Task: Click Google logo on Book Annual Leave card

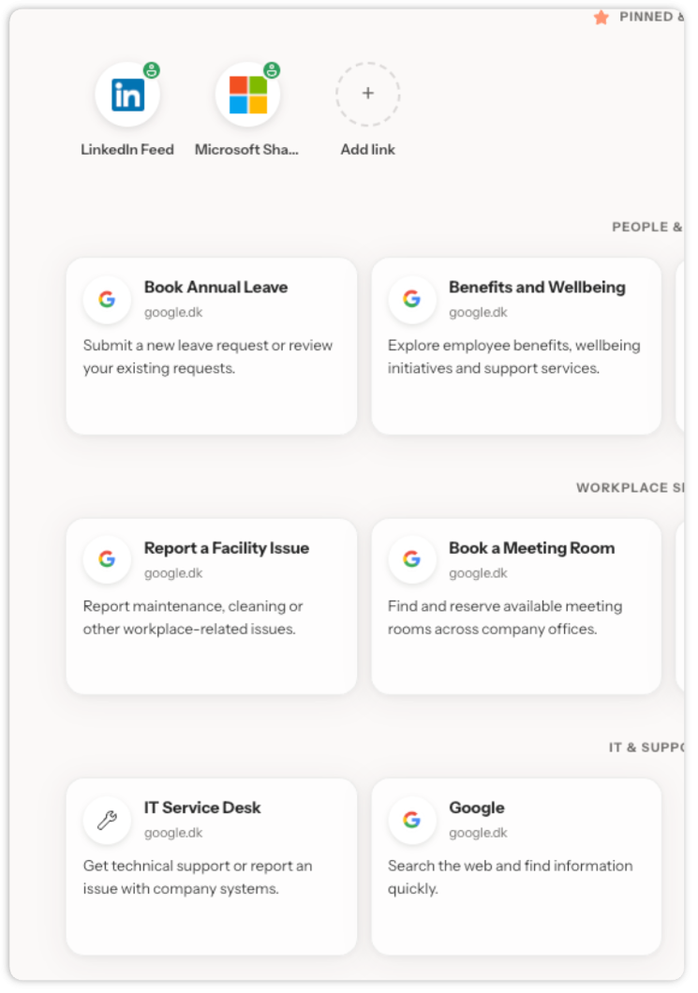Action: pyautogui.click(x=107, y=299)
